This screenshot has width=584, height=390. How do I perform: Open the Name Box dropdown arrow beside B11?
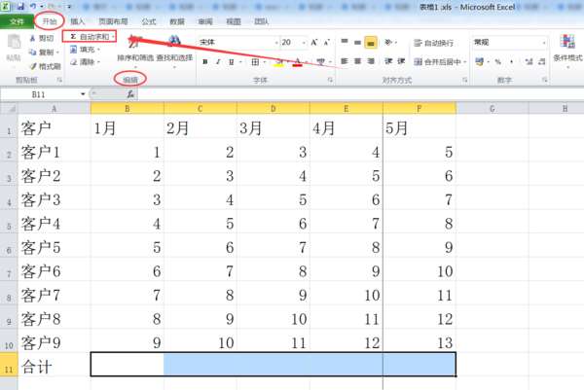[x=83, y=94]
